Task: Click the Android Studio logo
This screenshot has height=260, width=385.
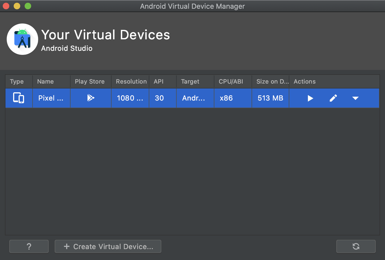Action: click(x=22, y=39)
